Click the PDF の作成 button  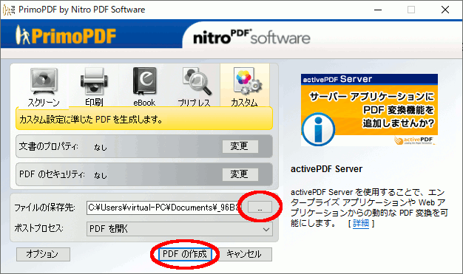pyautogui.click(x=185, y=254)
